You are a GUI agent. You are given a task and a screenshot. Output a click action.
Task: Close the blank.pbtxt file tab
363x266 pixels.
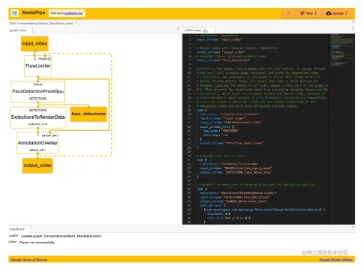(76, 23)
